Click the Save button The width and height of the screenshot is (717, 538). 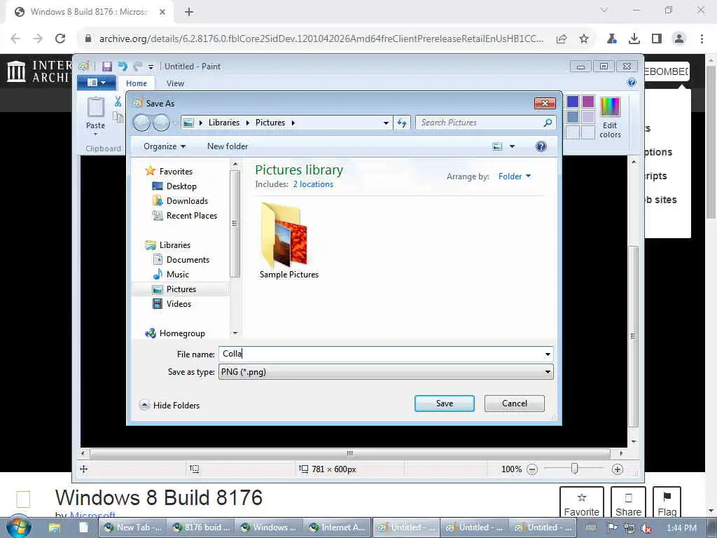[x=445, y=403]
